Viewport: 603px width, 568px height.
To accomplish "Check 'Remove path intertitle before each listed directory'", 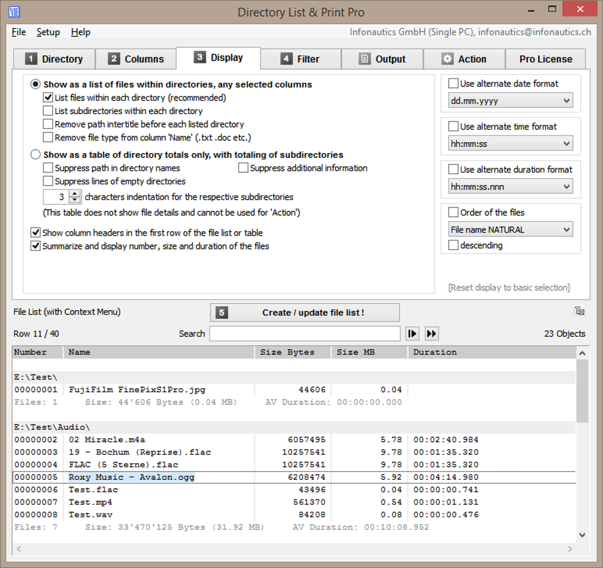I will (48, 124).
